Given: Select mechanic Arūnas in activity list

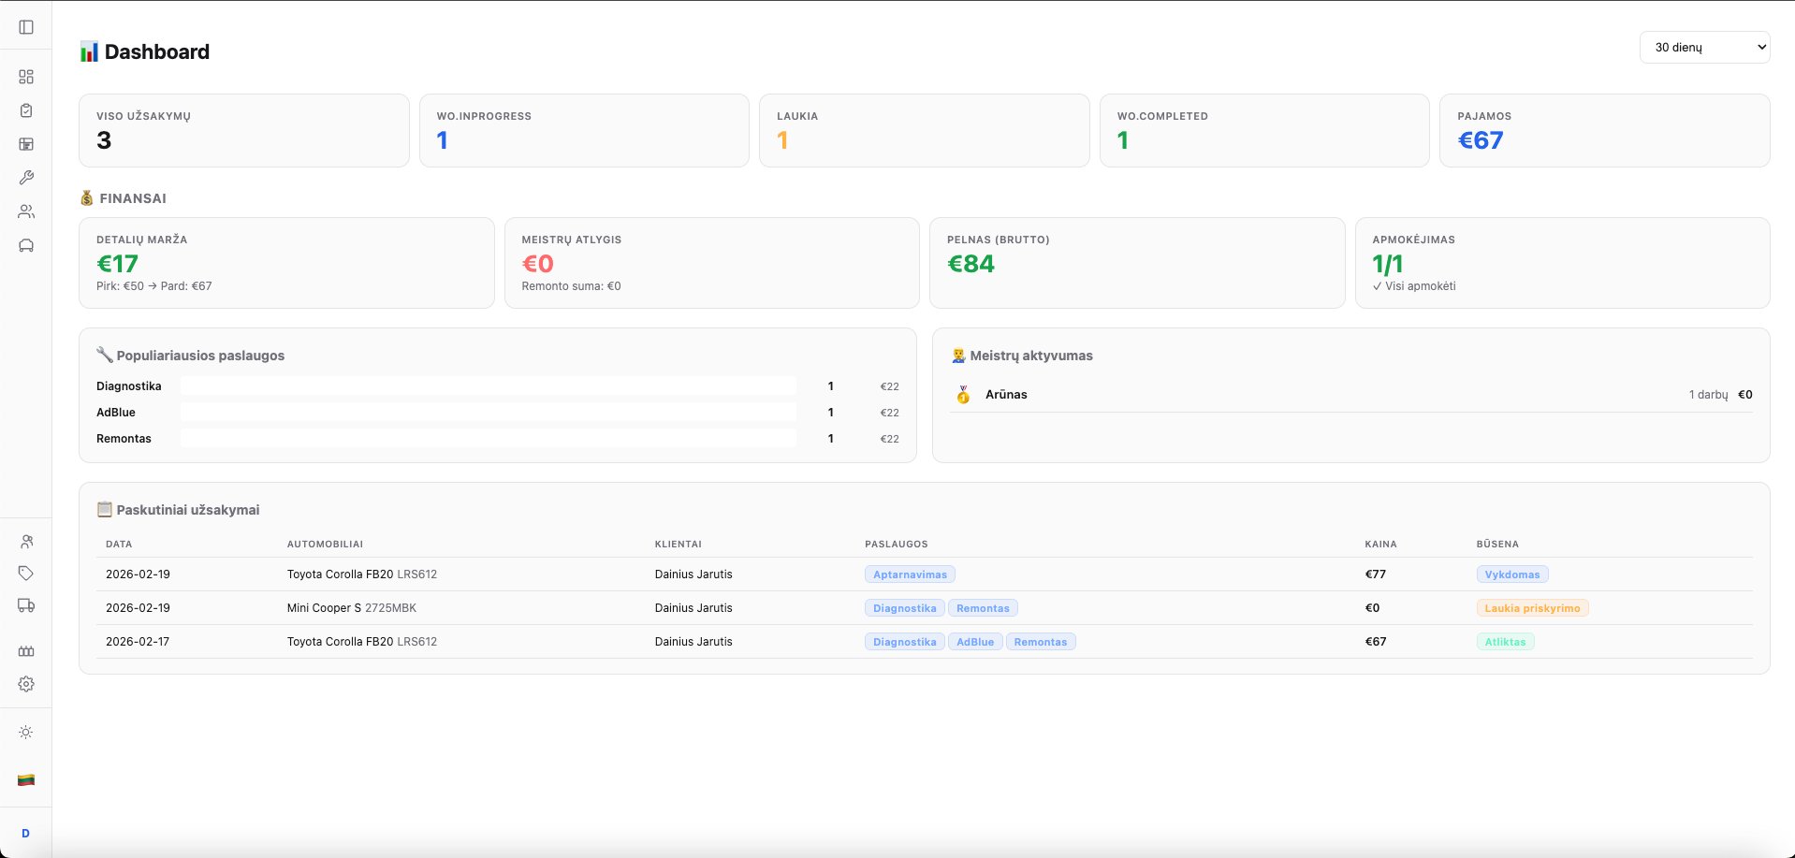Looking at the screenshot, I should pos(1006,395).
